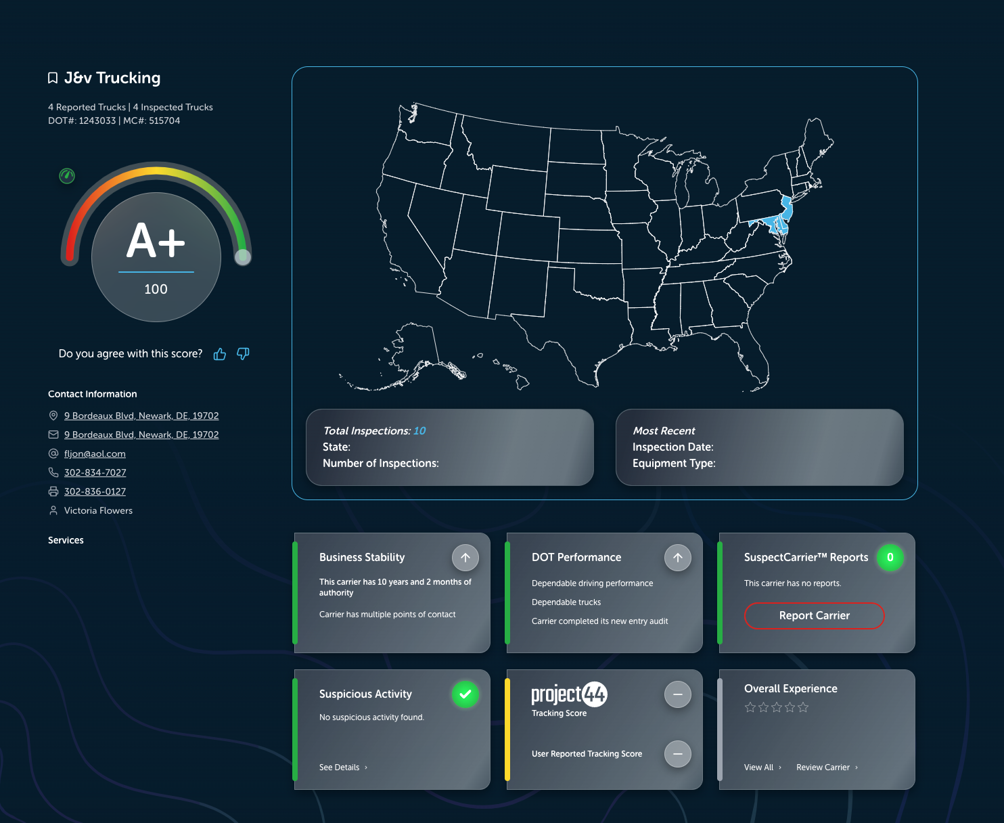Viewport: 1004px width, 823px height.
Task: Click the green 0 badge on SuspectCarrier Reports
Action: pyautogui.click(x=890, y=558)
